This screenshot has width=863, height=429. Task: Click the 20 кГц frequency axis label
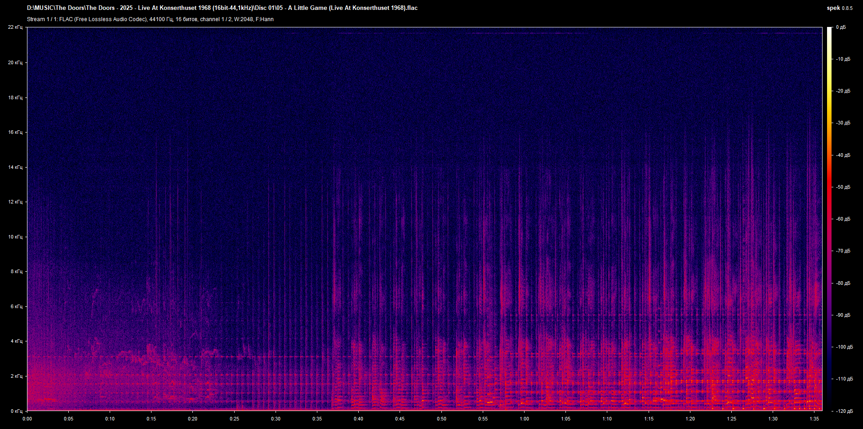pos(15,62)
